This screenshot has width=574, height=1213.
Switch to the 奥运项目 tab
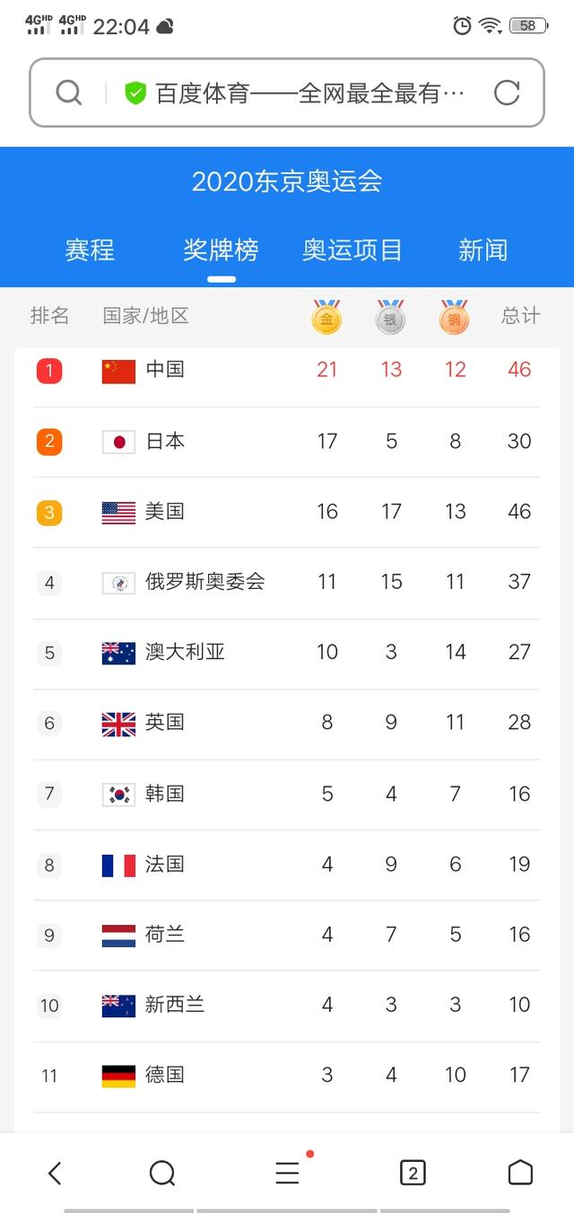coord(352,250)
